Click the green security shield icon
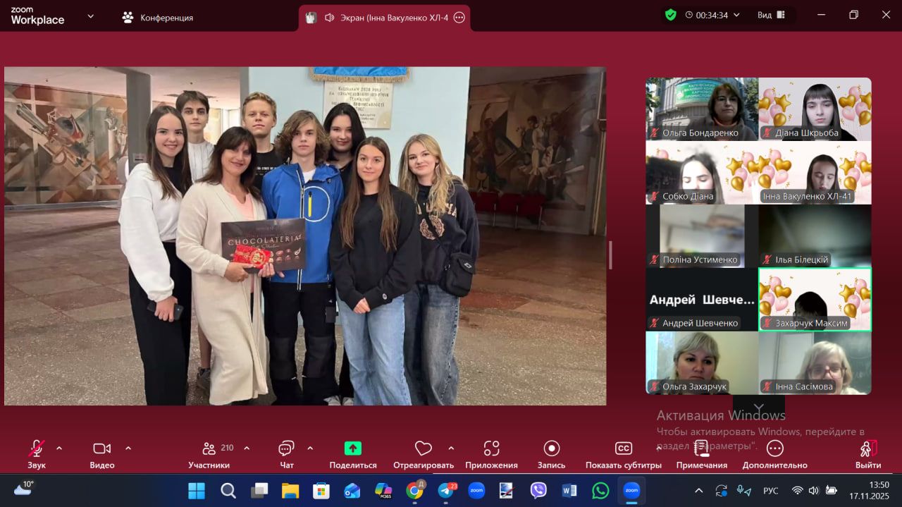902x507 pixels. pyautogui.click(x=671, y=15)
